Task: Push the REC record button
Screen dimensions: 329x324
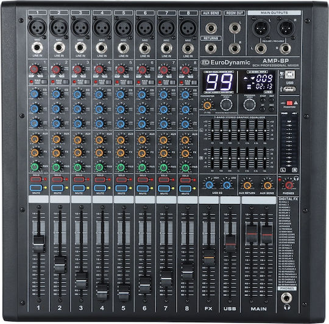Action: (272, 108)
